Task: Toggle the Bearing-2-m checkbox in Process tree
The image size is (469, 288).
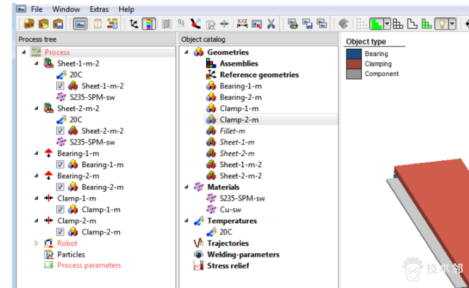Action: [x=60, y=187]
